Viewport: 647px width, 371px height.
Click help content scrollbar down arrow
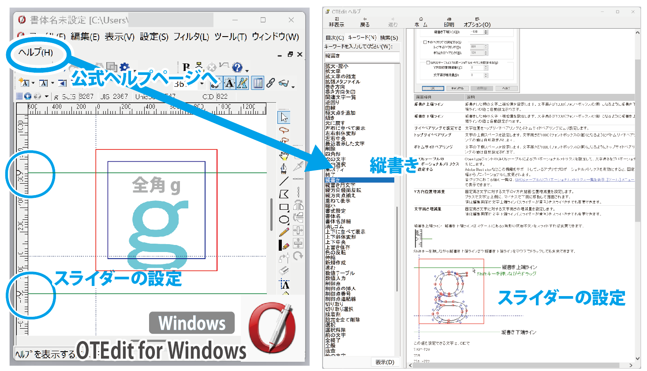click(x=638, y=359)
